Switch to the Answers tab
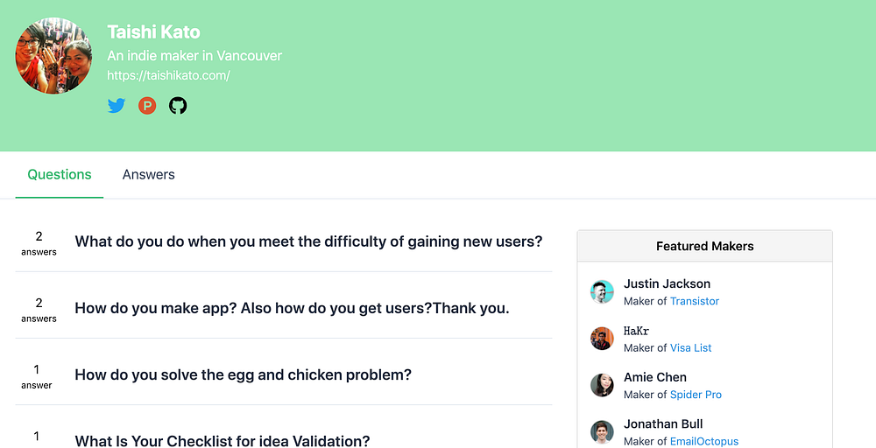The width and height of the screenshot is (876, 448). (x=149, y=175)
